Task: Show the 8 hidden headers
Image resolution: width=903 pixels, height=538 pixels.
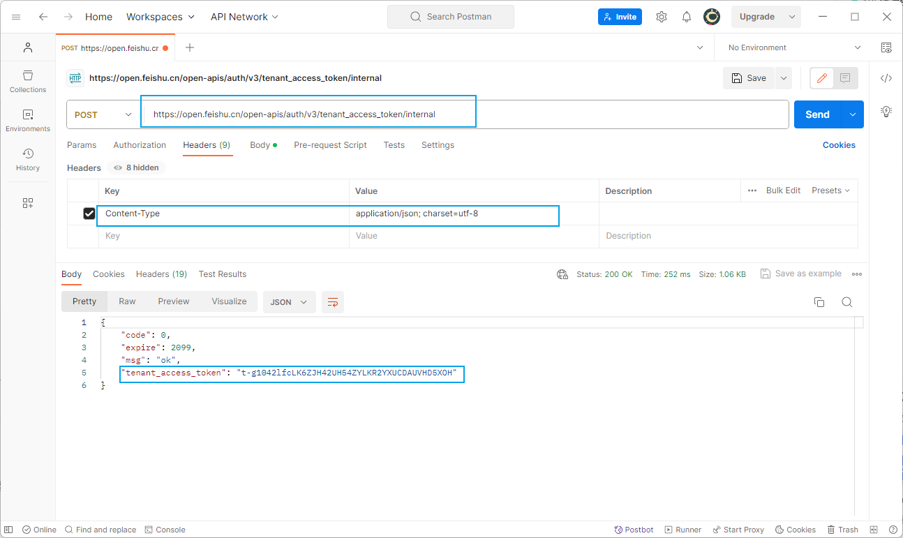Action: pos(136,167)
